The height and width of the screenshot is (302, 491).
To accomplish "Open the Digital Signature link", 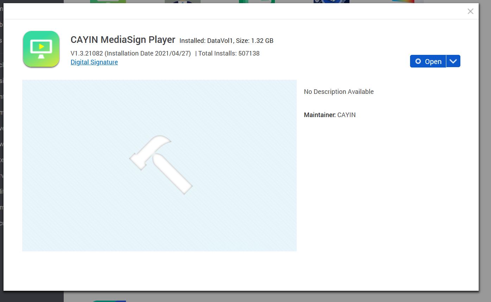I will tap(94, 62).
